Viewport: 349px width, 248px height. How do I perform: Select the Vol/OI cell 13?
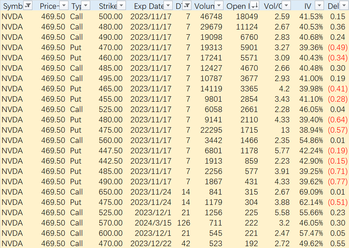coord(285,130)
